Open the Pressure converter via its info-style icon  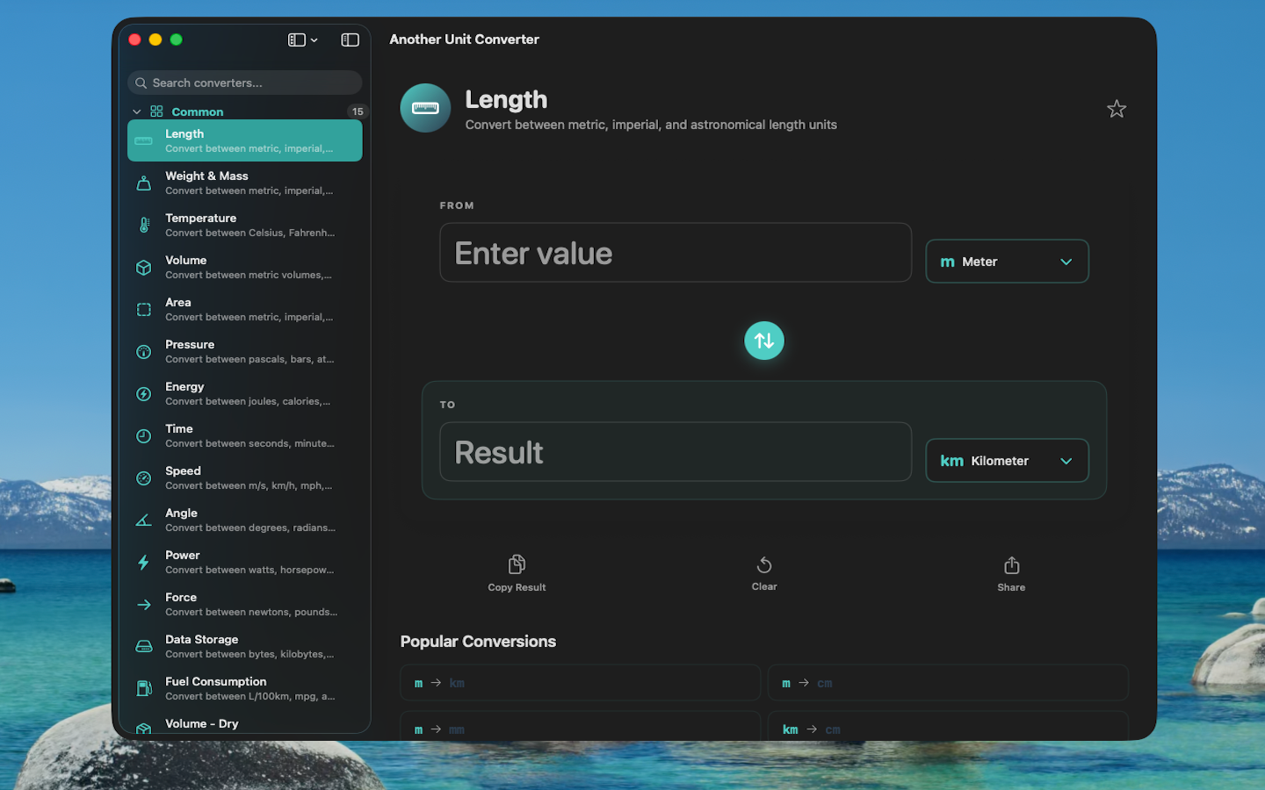click(143, 351)
